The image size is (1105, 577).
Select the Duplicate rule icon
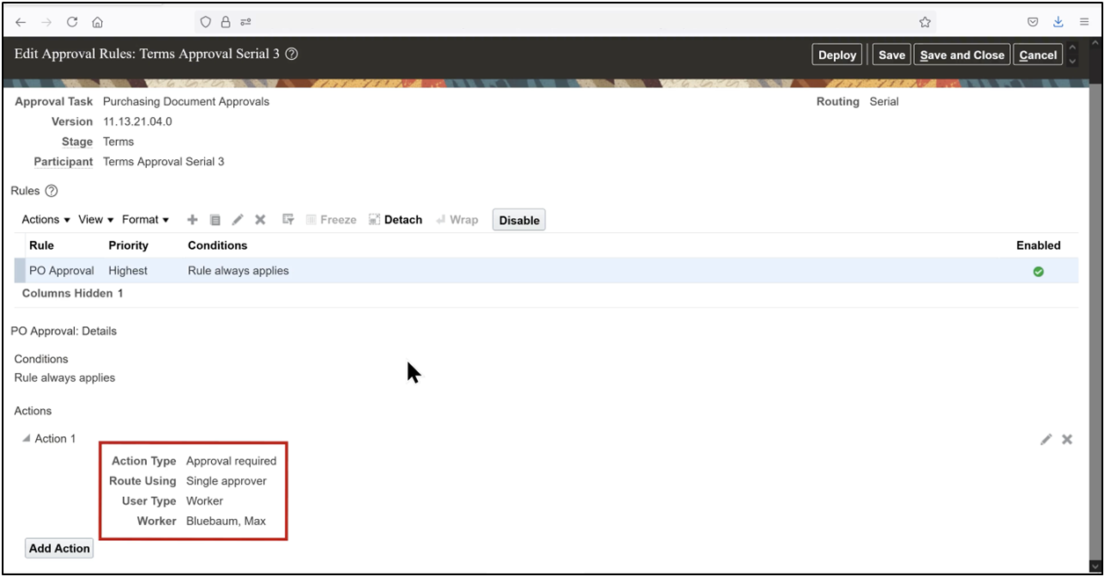pos(216,219)
